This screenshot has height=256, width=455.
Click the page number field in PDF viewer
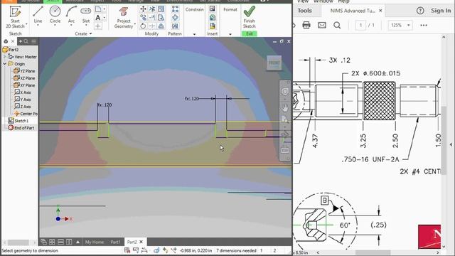(x=360, y=26)
